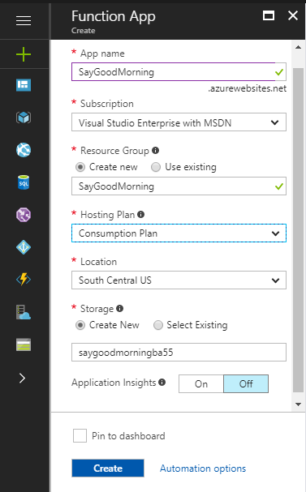Expand more services with the sidebar chevron
The width and height of the screenshot is (306, 492).
22,378
